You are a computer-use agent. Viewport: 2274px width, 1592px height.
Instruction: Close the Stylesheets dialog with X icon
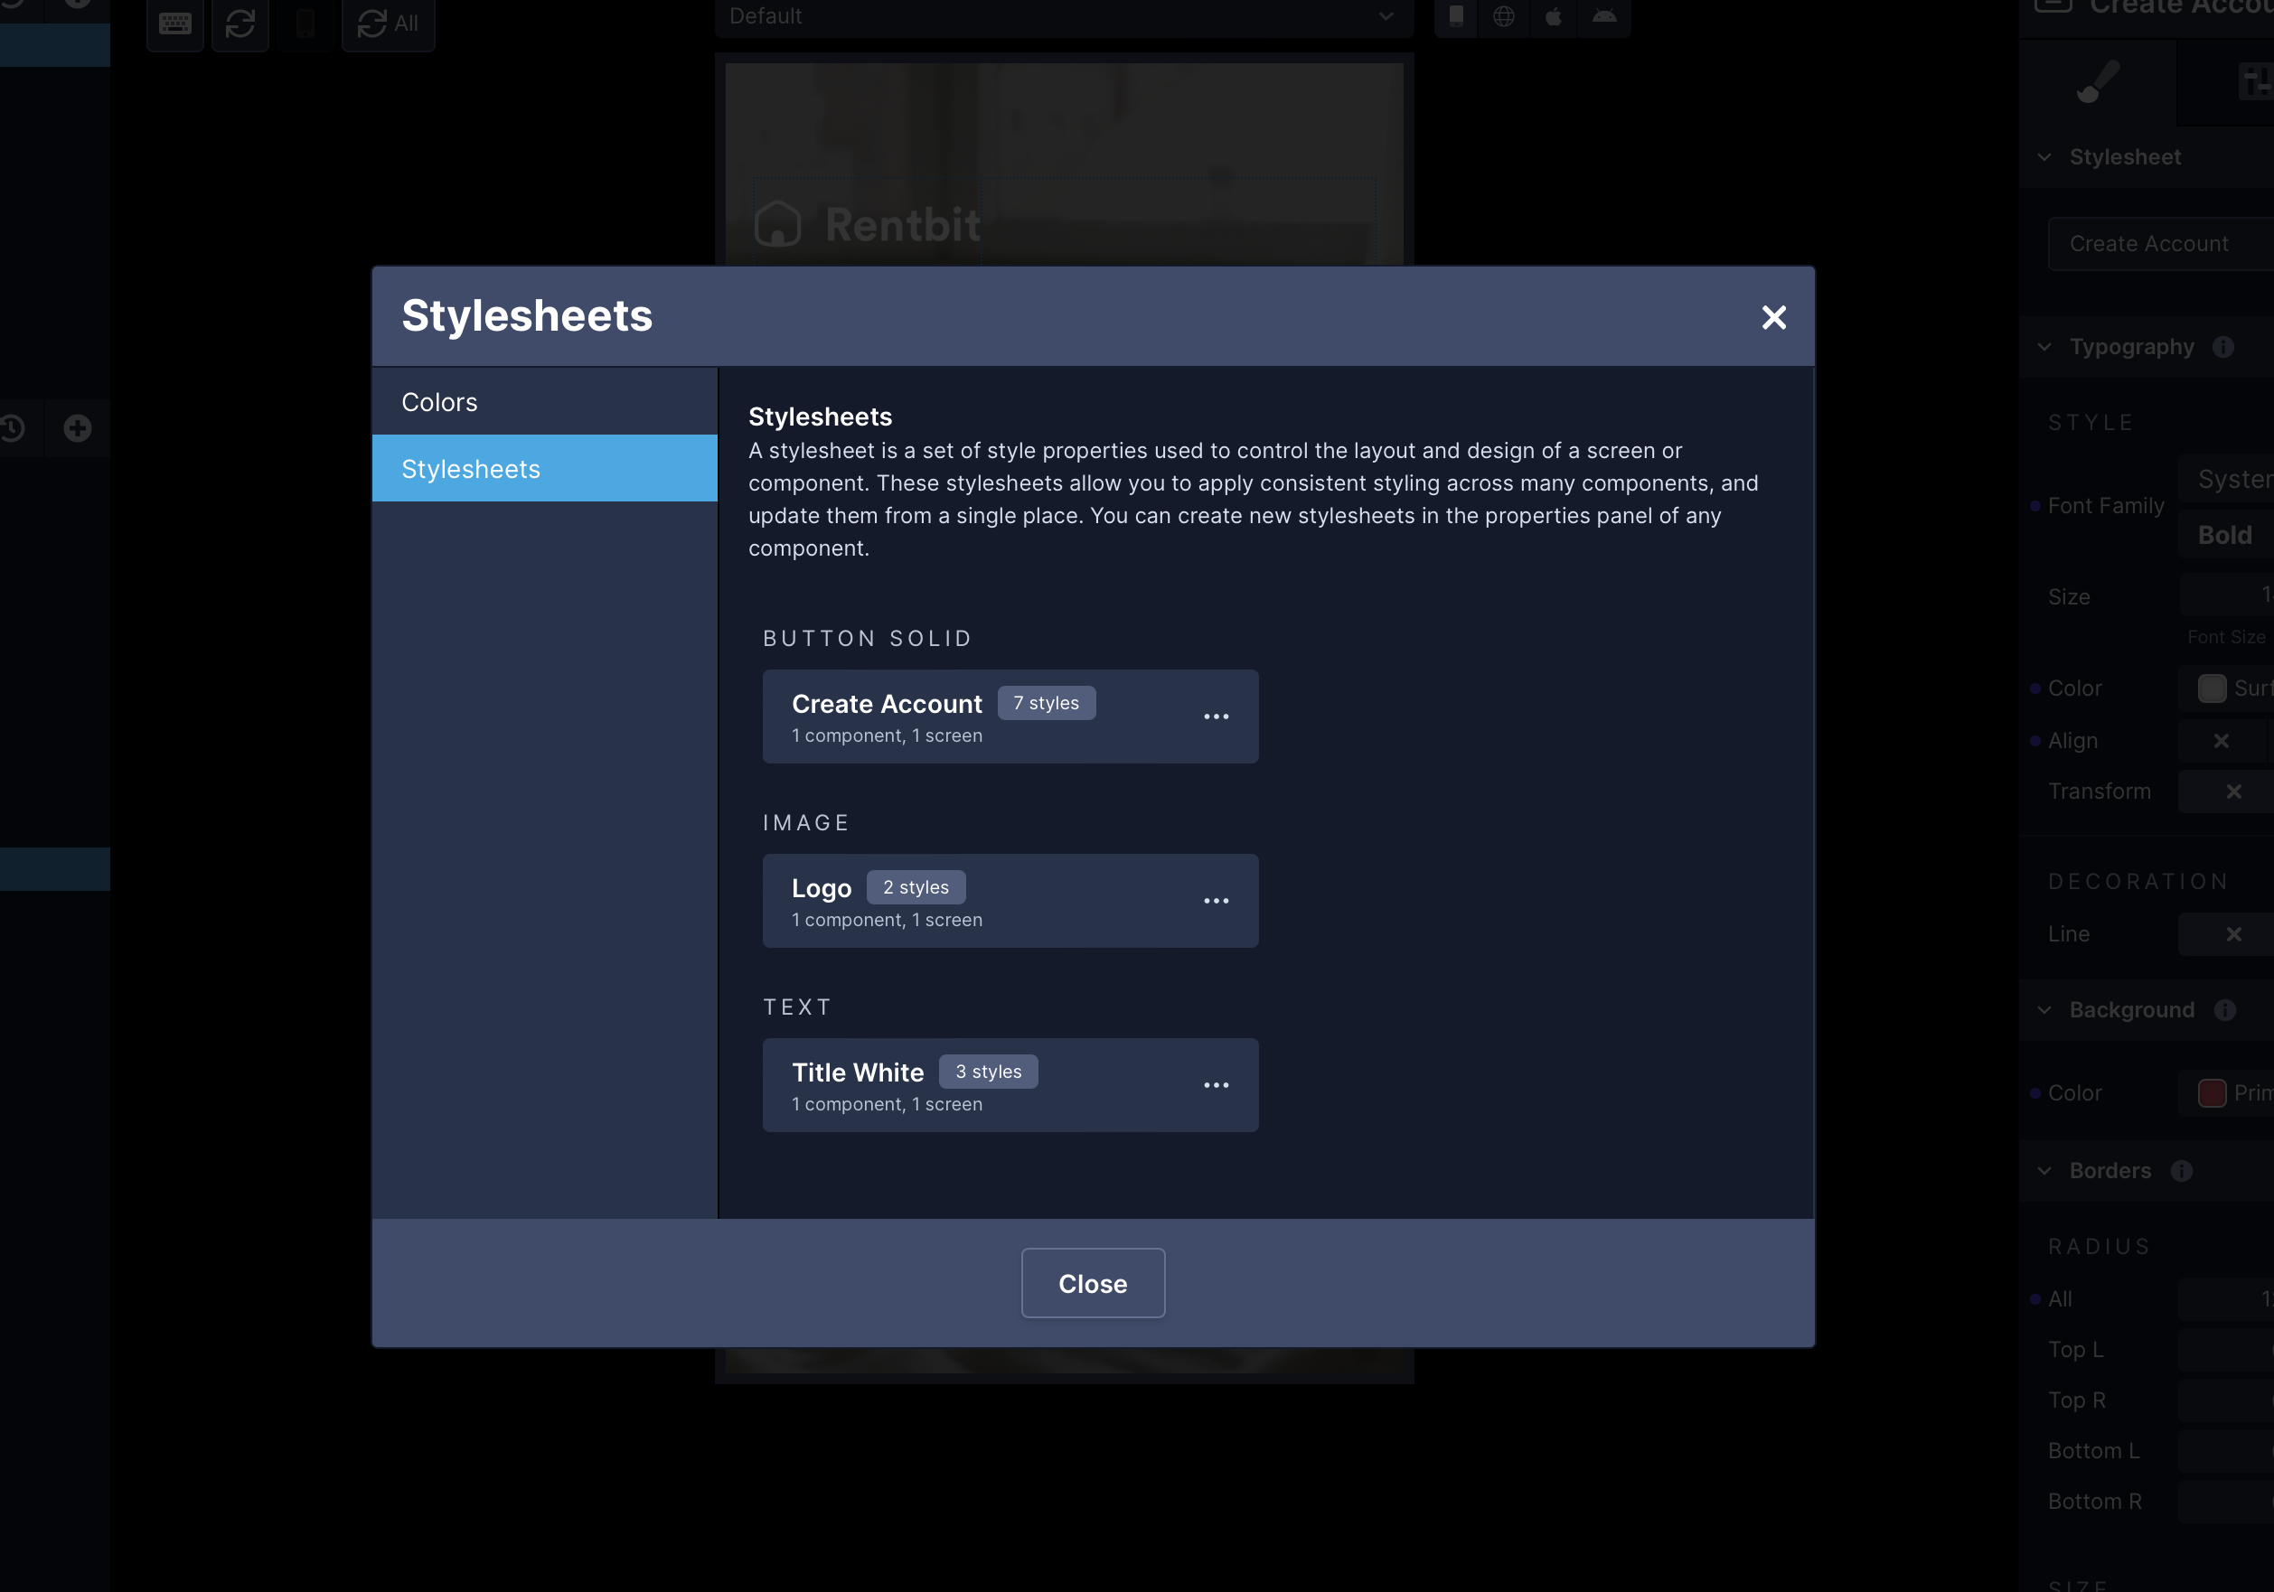1773,317
